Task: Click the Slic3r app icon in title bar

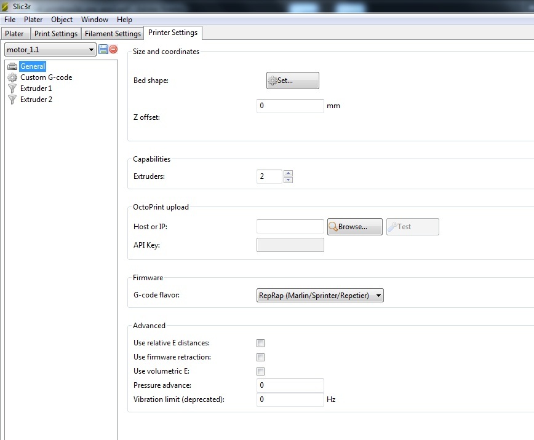Action: 5,7
